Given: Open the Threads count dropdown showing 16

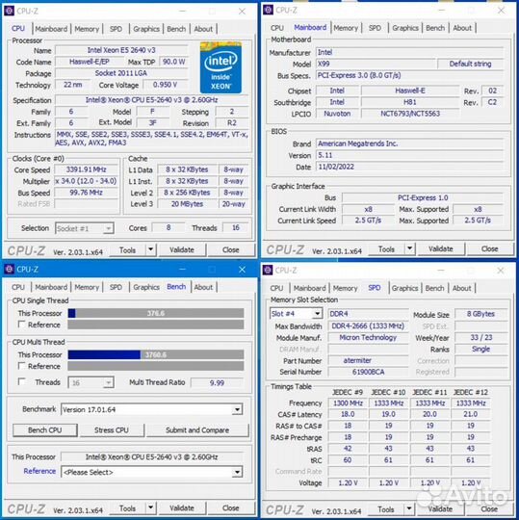Looking at the screenshot, I should (x=91, y=382).
